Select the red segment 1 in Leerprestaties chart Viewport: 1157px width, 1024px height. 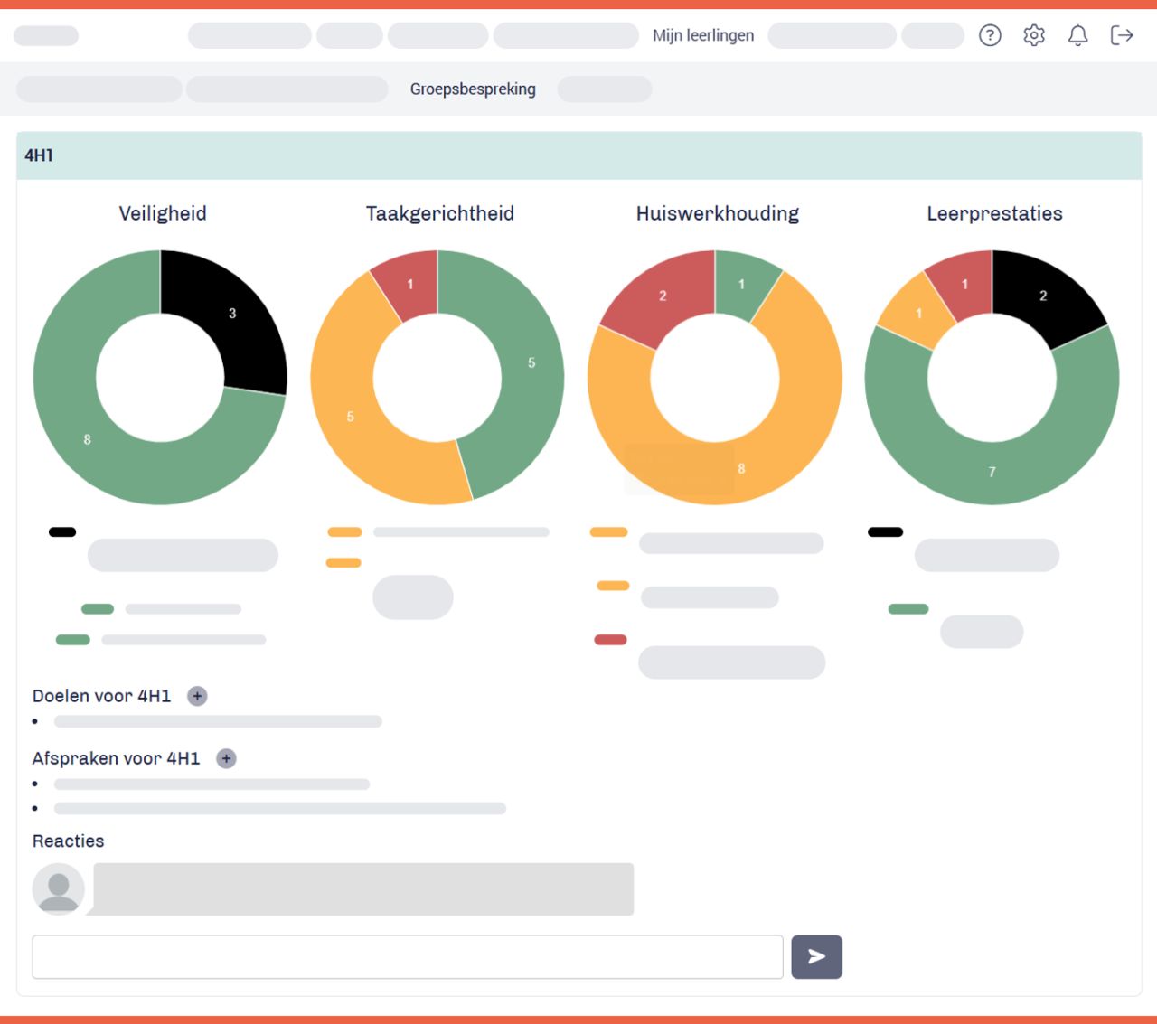[x=964, y=284]
